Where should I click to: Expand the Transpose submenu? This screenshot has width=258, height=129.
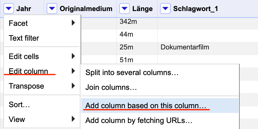[42, 86]
